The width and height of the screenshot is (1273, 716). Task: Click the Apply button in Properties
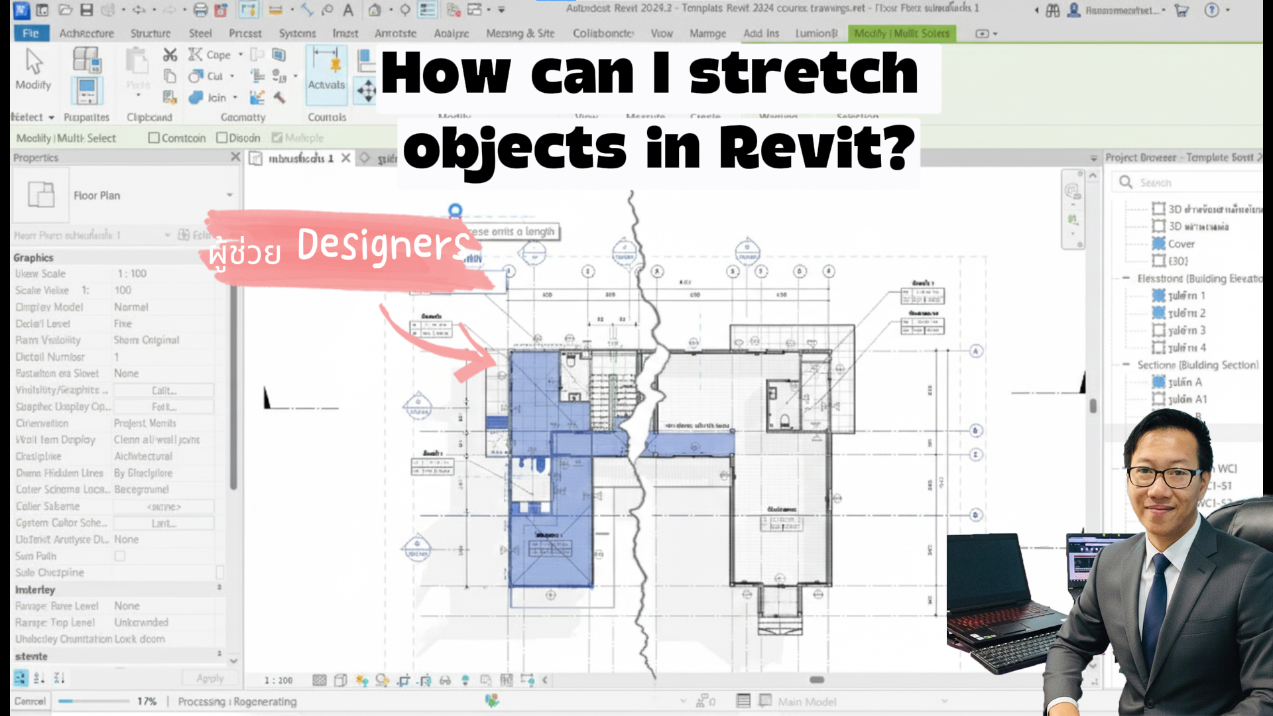pyautogui.click(x=210, y=678)
